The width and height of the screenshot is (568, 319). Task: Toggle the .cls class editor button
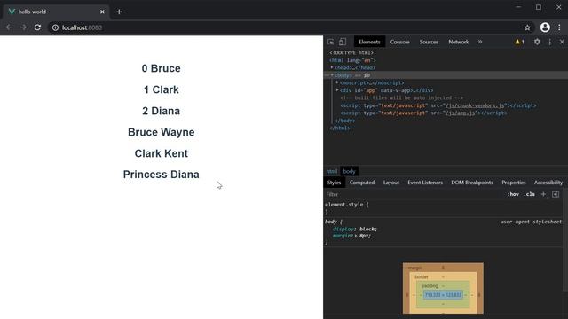[x=529, y=195]
